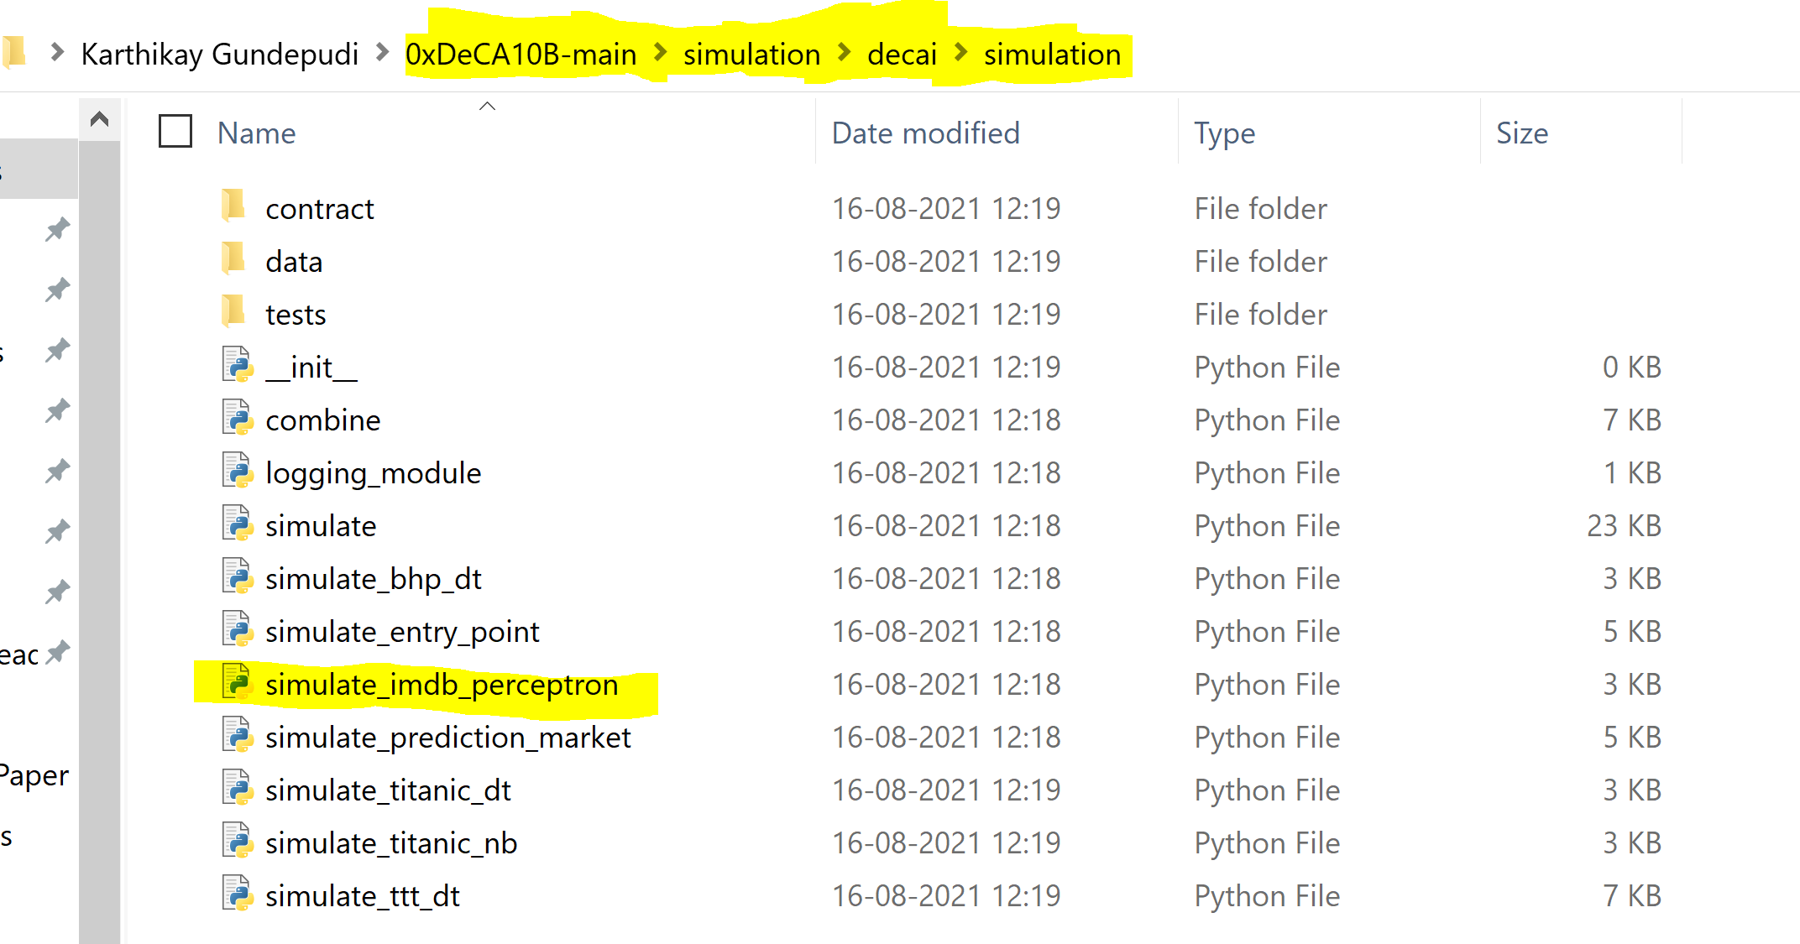
Task: Sort files by Date modified column
Action: point(925,132)
